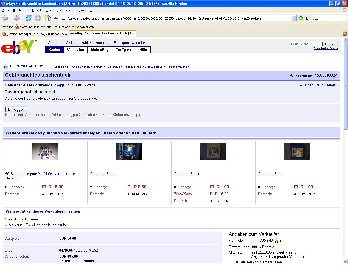Click Verkaufen Sie einen ähnlichen Artikel link
The width and height of the screenshot is (348, 278).
(x=38, y=225)
